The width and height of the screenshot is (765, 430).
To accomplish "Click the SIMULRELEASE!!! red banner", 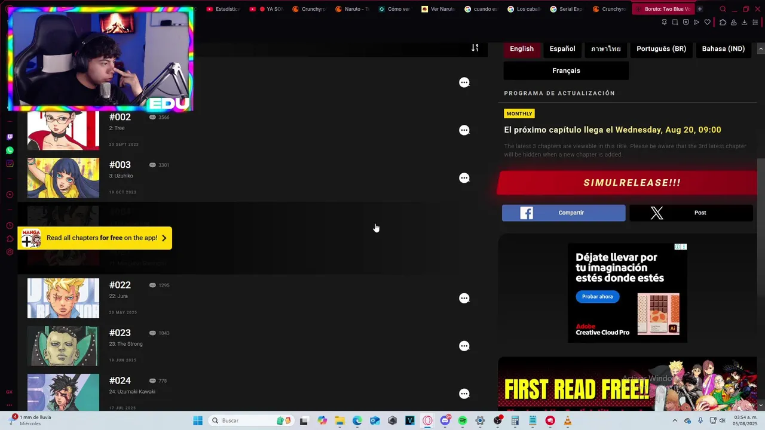I will click(627, 183).
